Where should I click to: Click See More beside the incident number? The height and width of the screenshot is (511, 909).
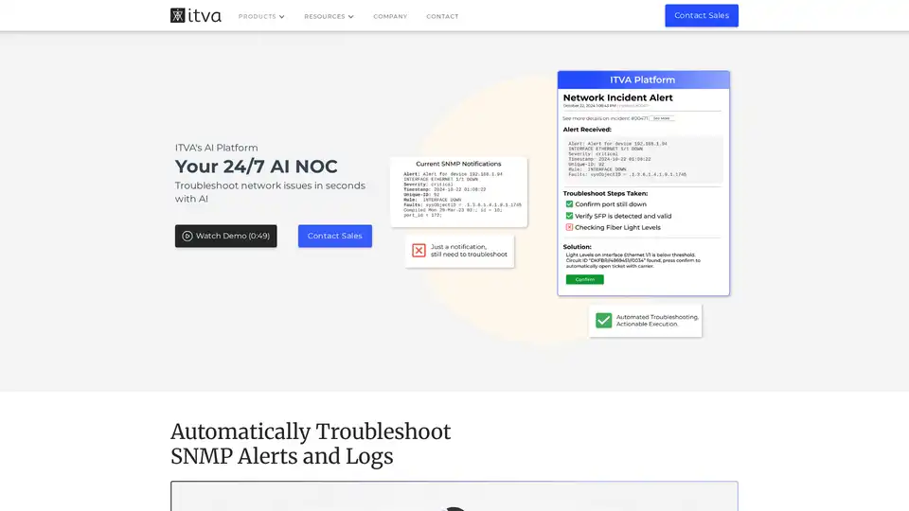(x=662, y=118)
